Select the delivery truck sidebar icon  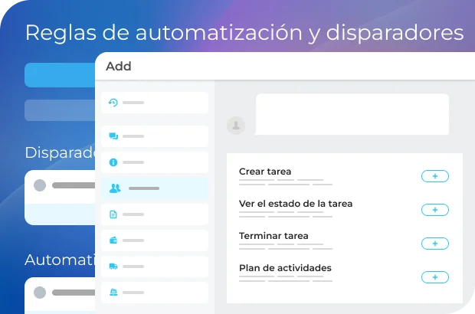[x=113, y=267]
